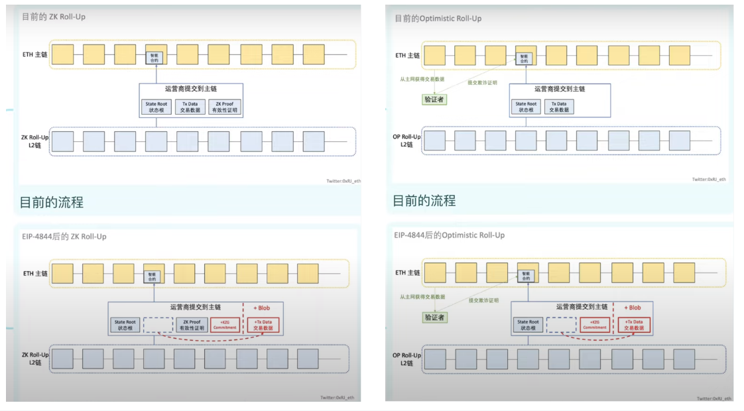Select 'ETH 主链' label in EIP-4844 Optimistic Roll-Up diagram

click(x=408, y=273)
